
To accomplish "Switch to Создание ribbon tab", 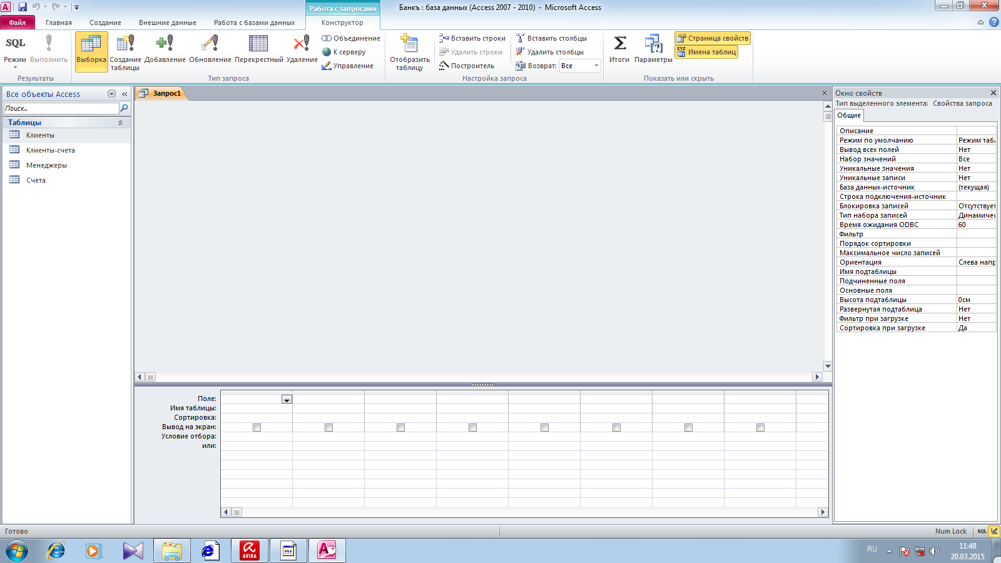I will 105,23.
